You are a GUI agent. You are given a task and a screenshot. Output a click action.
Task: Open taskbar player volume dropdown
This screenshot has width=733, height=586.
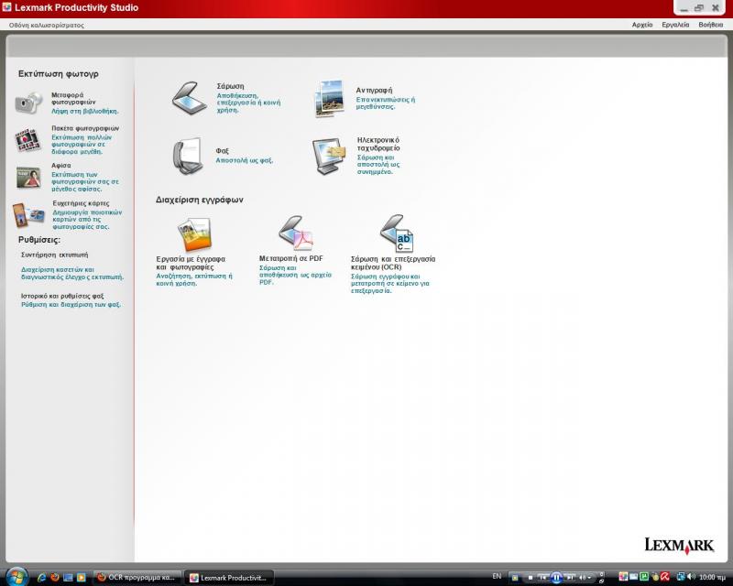[x=589, y=578]
